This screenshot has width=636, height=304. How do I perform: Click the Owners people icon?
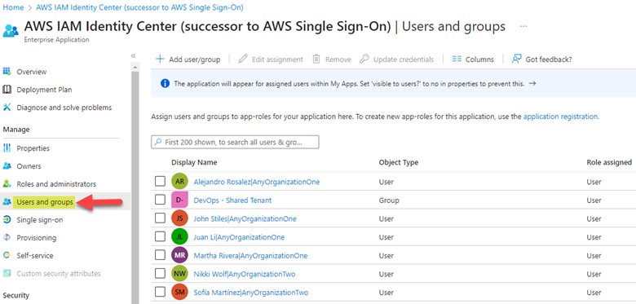tap(7, 166)
